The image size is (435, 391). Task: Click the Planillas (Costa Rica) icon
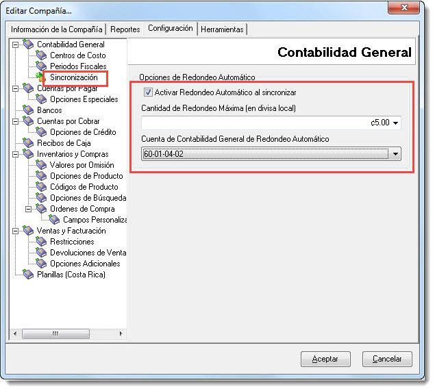coord(28,275)
